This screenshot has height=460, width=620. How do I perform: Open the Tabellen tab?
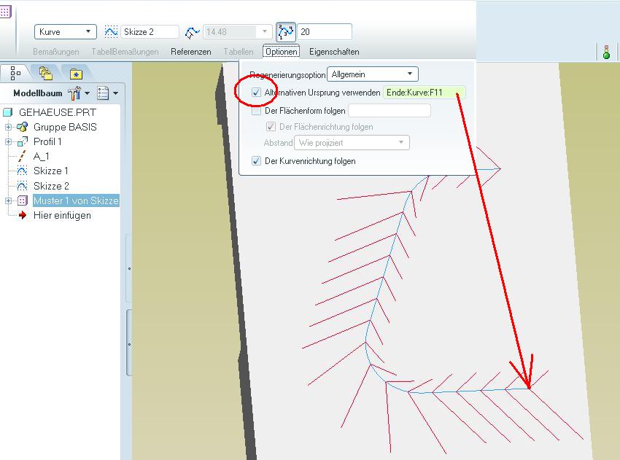click(x=239, y=52)
